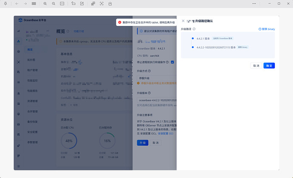Click the red error icon in notification
The width and height of the screenshot is (293, 178).
tap(120, 22)
